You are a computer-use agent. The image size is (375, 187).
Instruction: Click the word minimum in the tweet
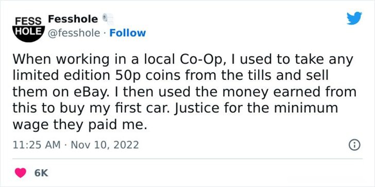coord(305,108)
